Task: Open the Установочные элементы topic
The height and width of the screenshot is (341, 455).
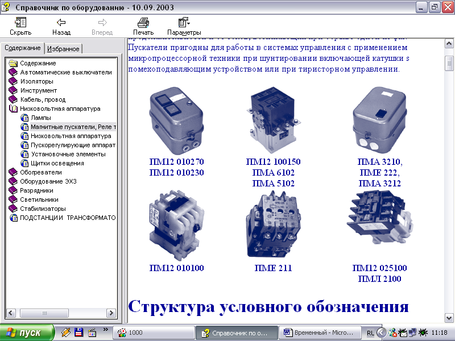Action: click(x=68, y=154)
